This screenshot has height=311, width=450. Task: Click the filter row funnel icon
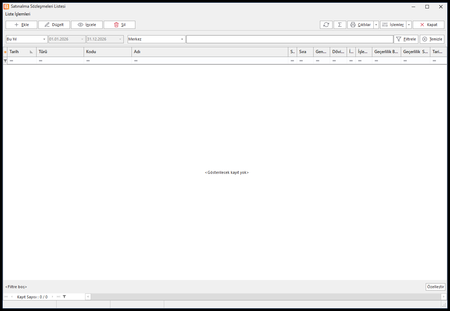coord(5,61)
